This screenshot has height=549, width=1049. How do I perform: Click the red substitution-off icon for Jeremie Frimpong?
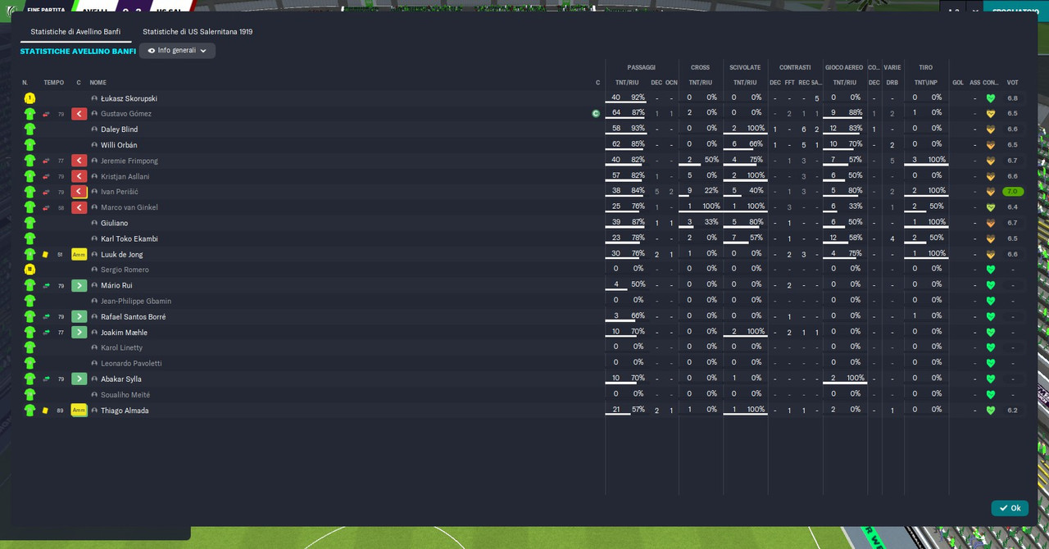coord(79,161)
